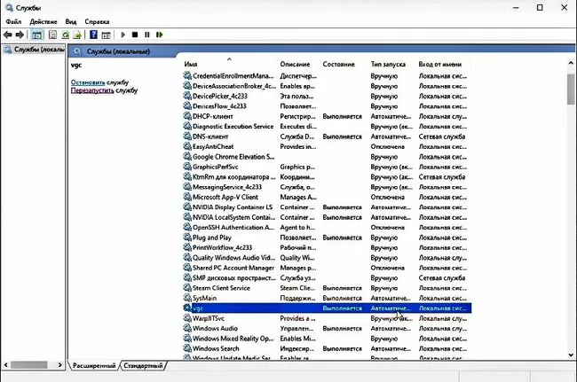Screen dimensions: 577x382
Task: Select Службы (локальные) in the left tree
Action: click(36, 51)
